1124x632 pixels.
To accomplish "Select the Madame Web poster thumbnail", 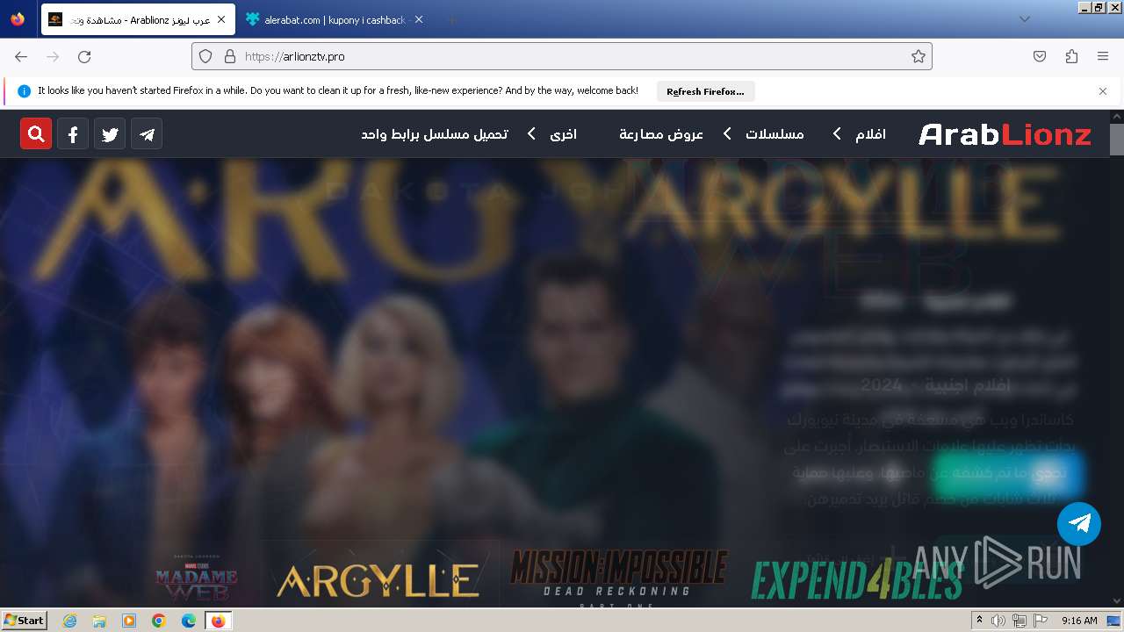I will (x=197, y=577).
